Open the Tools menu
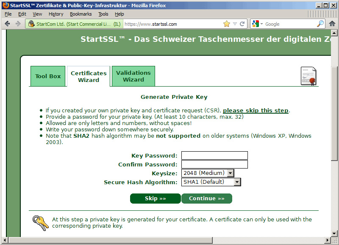339x245 pixels. (x=103, y=14)
